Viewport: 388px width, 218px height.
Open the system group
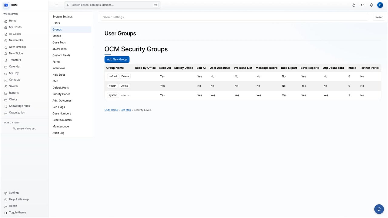113,95
